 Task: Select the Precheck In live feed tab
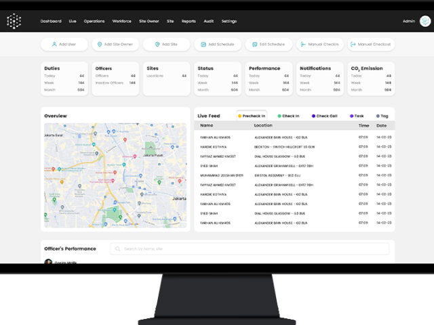coord(252,116)
